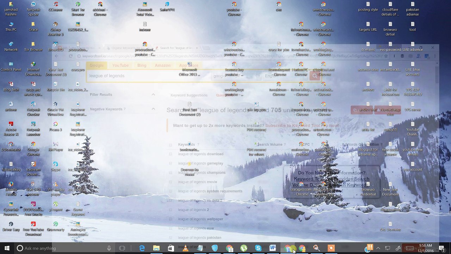Image resolution: width=451 pixels, height=254 pixels.
Task: Select the Microsoft Office 2013 desktop icon
Action: coord(190,69)
